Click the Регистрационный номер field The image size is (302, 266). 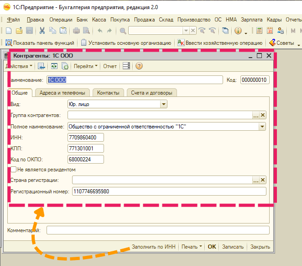(169, 192)
